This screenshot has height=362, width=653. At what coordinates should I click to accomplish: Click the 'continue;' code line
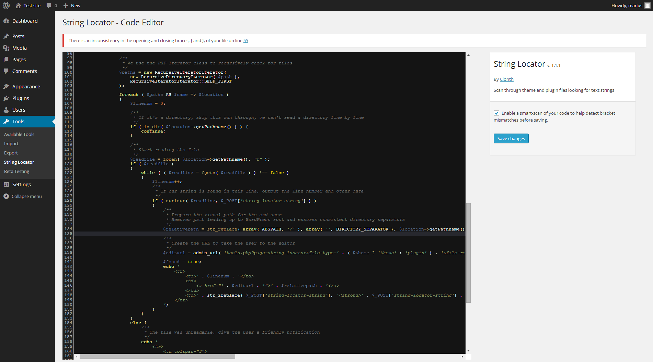coord(153,131)
